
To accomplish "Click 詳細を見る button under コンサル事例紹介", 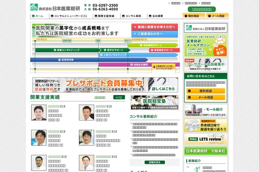I will click(155, 162).
